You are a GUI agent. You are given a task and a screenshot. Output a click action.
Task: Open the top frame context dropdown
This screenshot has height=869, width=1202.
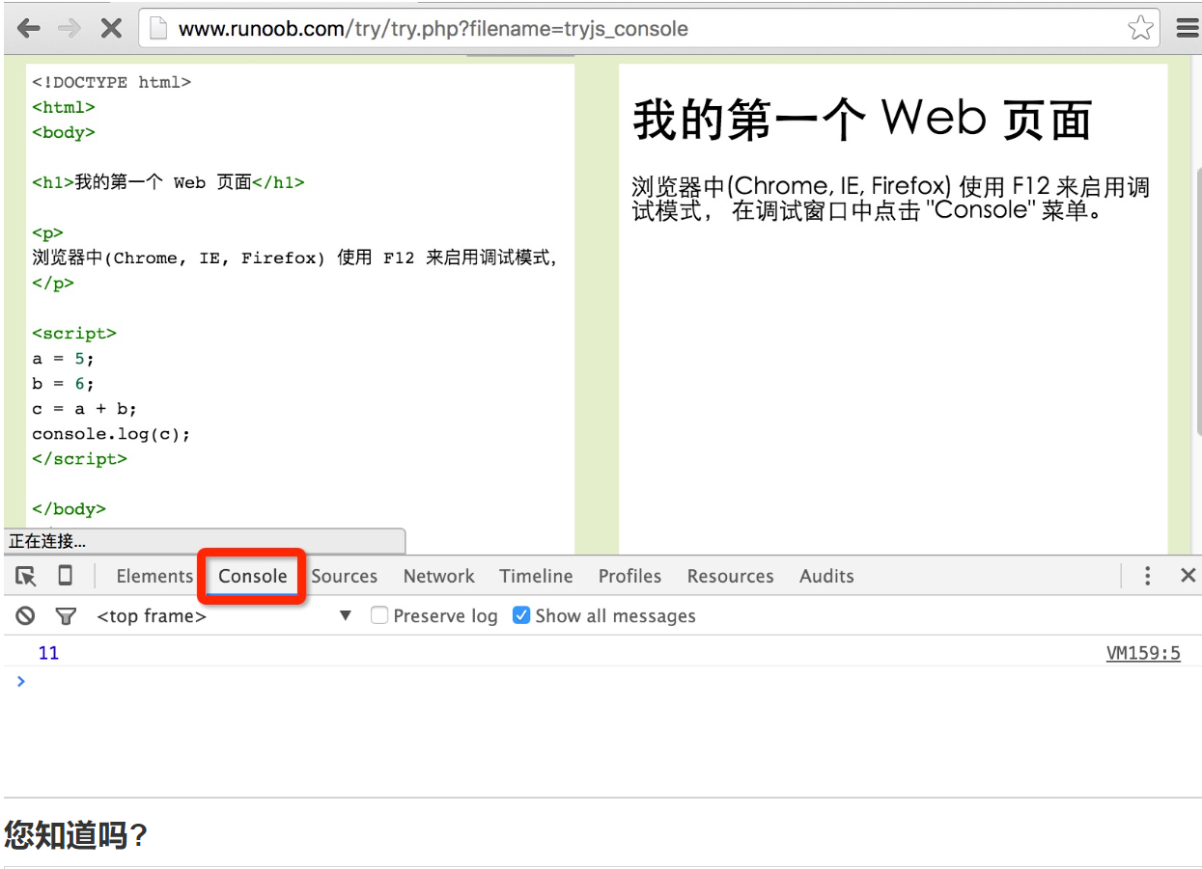coord(224,616)
